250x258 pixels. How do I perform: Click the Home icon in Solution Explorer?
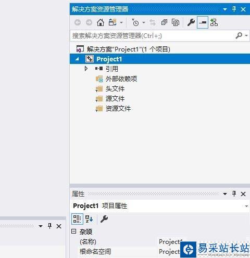click(101, 22)
